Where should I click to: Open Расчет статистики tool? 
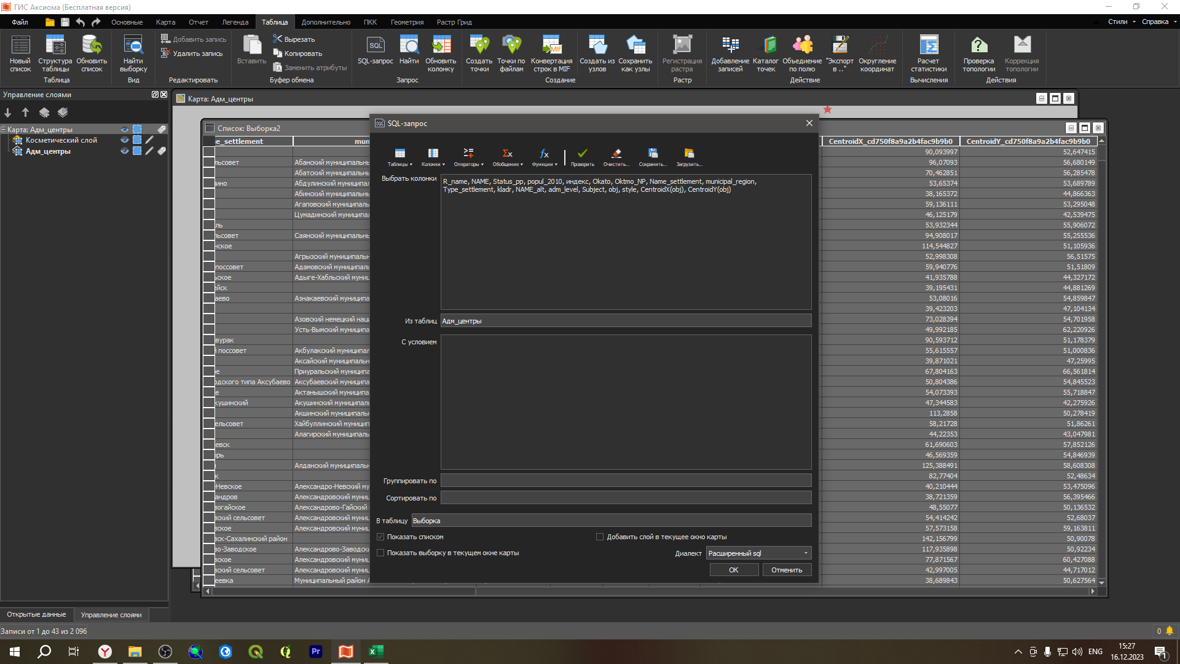928,46
